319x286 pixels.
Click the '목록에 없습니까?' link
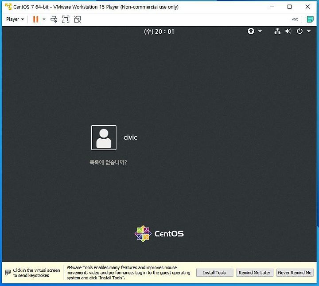point(108,162)
